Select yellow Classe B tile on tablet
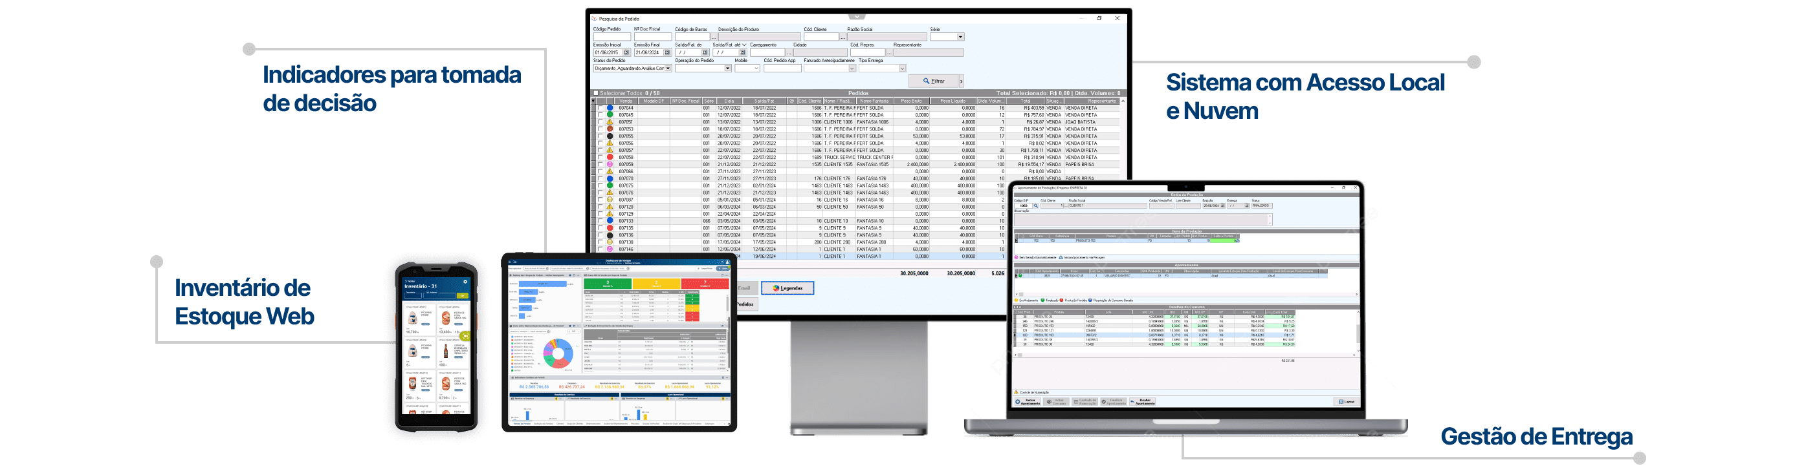This screenshot has width=1817, height=473. [657, 284]
